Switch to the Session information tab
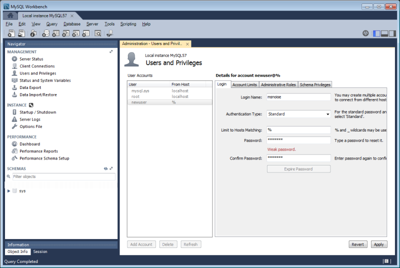Viewport: 400px width, 268px height. pos(40,251)
